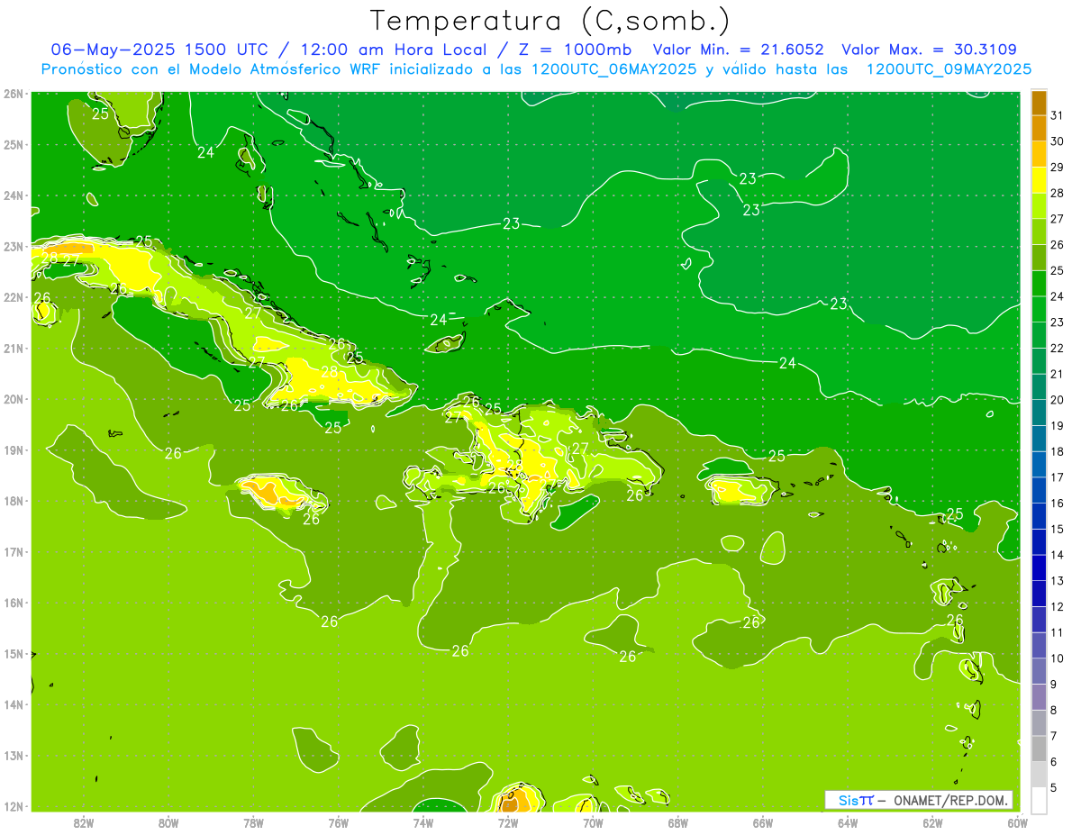This screenshot has width=1081, height=835.
Task: Click the '62W' longitude axis label
Action: [932, 822]
